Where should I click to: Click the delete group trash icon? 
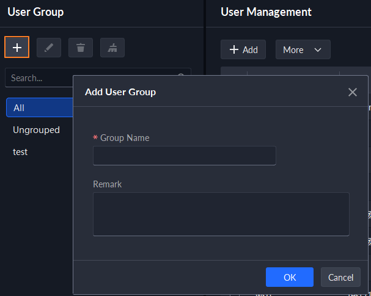tap(81, 48)
